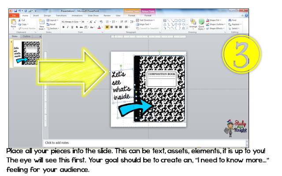This screenshot has height=176, width=282.
Task: Select the Text Box shape in gallery
Action: [x=165, y=21]
